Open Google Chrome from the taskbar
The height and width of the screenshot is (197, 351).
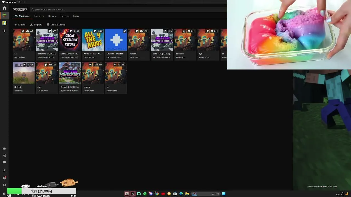pos(157,194)
